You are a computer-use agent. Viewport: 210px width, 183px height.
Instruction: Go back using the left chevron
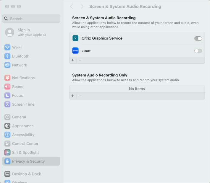click(71, 6)
